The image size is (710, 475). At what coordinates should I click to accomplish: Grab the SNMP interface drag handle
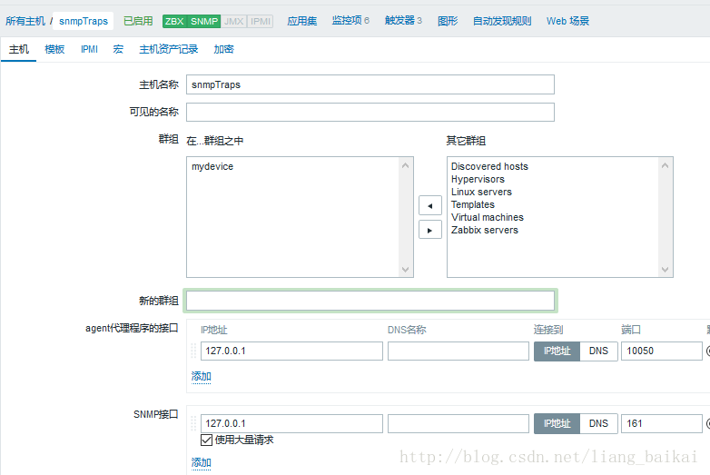193,424
